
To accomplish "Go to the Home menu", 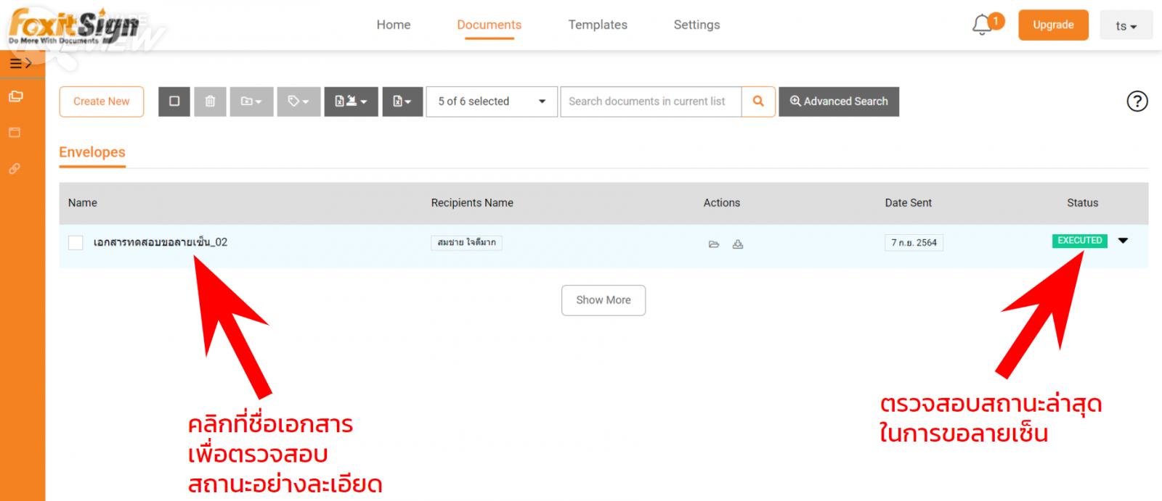I will click(394, 25).
